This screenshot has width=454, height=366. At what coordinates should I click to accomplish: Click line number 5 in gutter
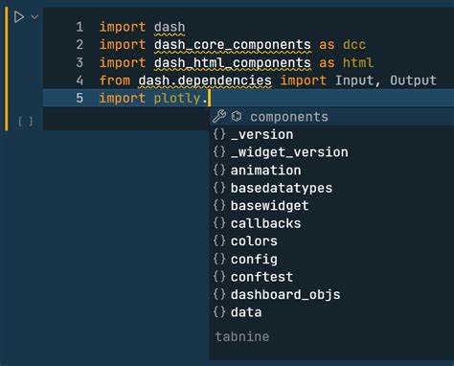coord(79,98)
